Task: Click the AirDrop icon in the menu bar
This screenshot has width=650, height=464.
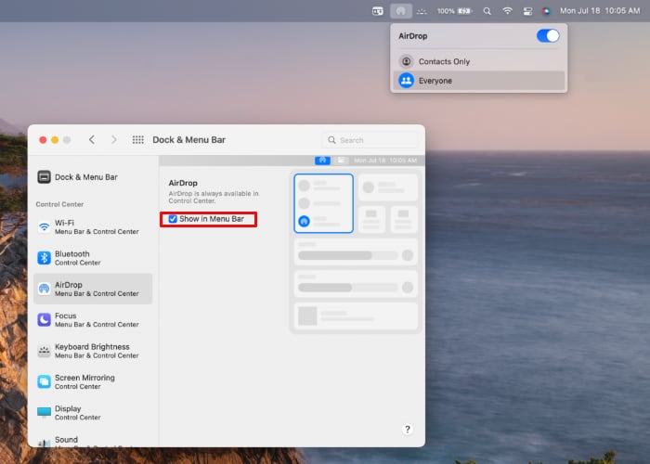Action: coord(400,11)
